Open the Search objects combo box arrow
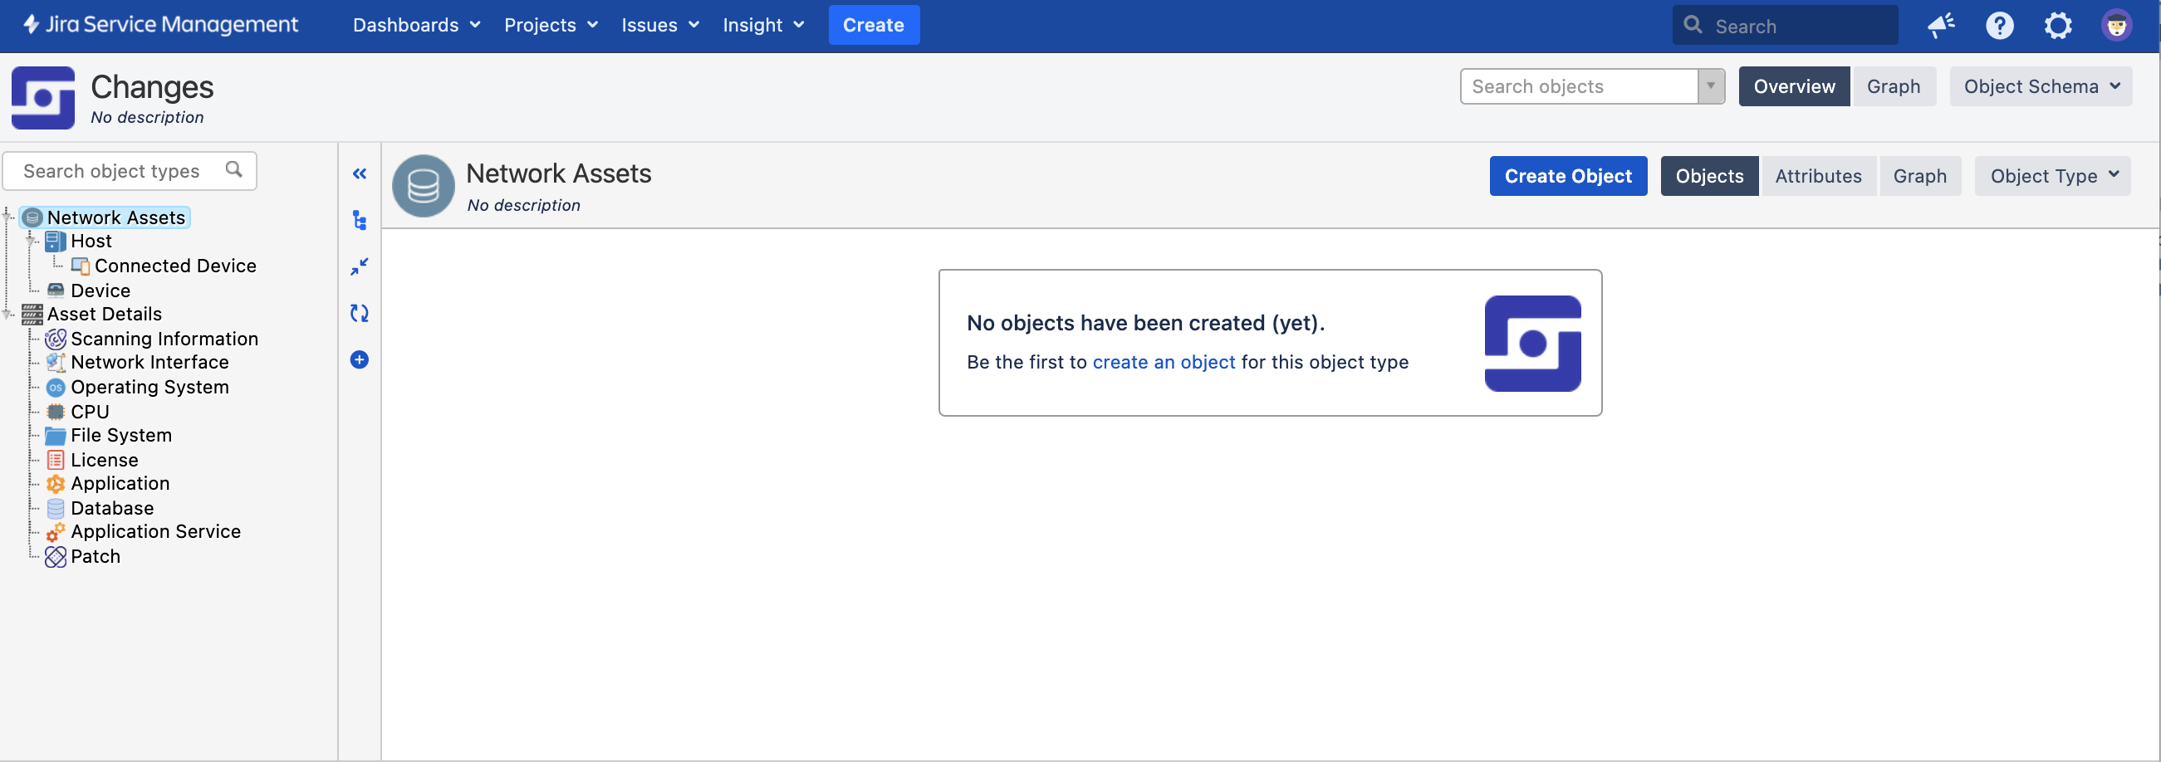The width and height of the screenshot is (2161, 762). click(1711, 86)
